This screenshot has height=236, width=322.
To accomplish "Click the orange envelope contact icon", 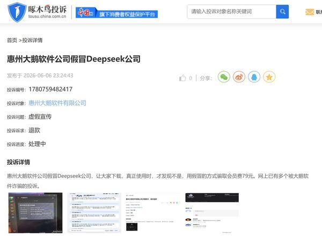I will pyautogui.click(x=310, y=12).
